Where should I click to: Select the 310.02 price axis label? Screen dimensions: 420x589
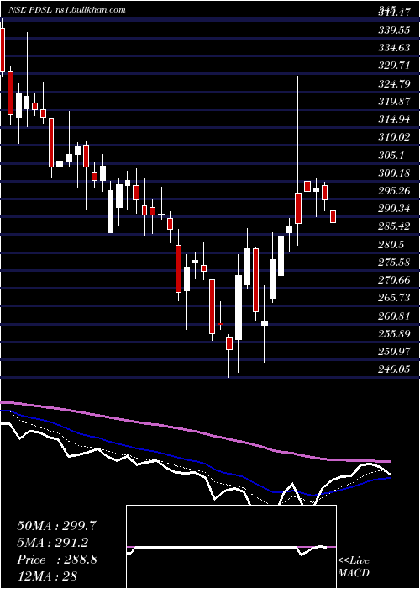[394, 138]
